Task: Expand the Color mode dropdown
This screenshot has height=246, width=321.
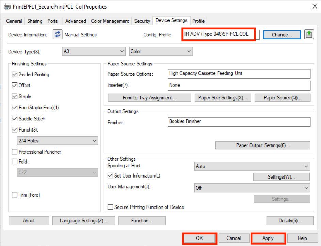Action: click(x=161, y=51)
